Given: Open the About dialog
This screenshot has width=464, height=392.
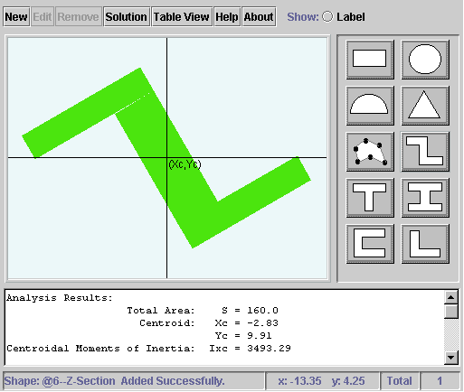Looking at the screenshot, I should [259, 17].
